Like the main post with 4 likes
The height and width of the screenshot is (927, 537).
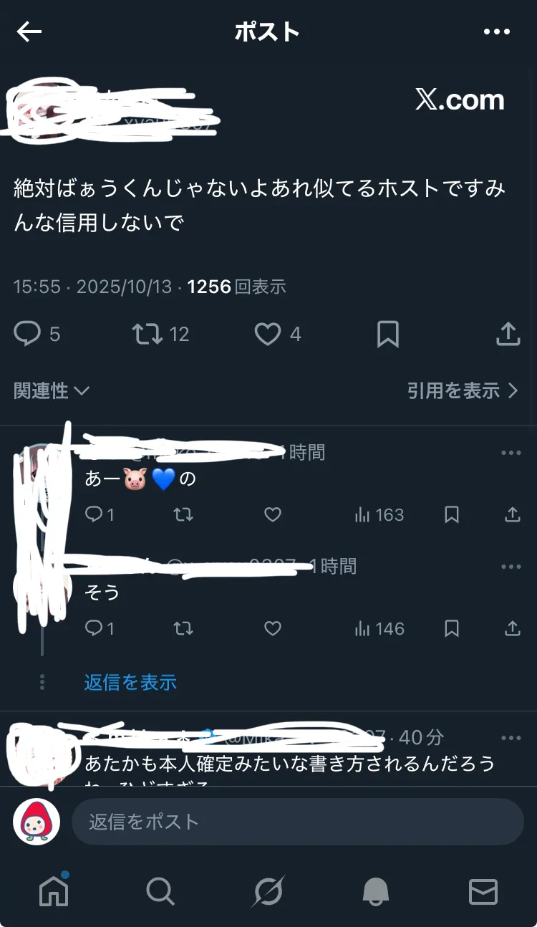[279, 334]
